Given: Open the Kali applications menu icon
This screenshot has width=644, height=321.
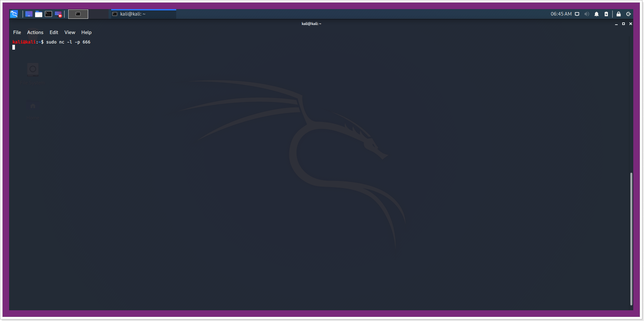Looking at the screenshot, I should pyautogui.click(x=14, y=14).
